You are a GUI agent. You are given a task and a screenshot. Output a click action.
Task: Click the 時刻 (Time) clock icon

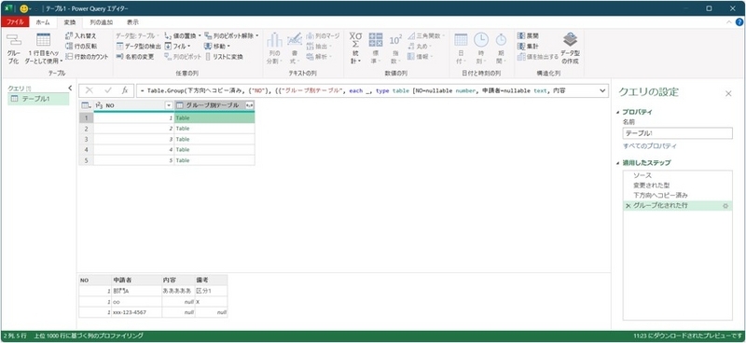pyautogui.click(x=481, y=40)
